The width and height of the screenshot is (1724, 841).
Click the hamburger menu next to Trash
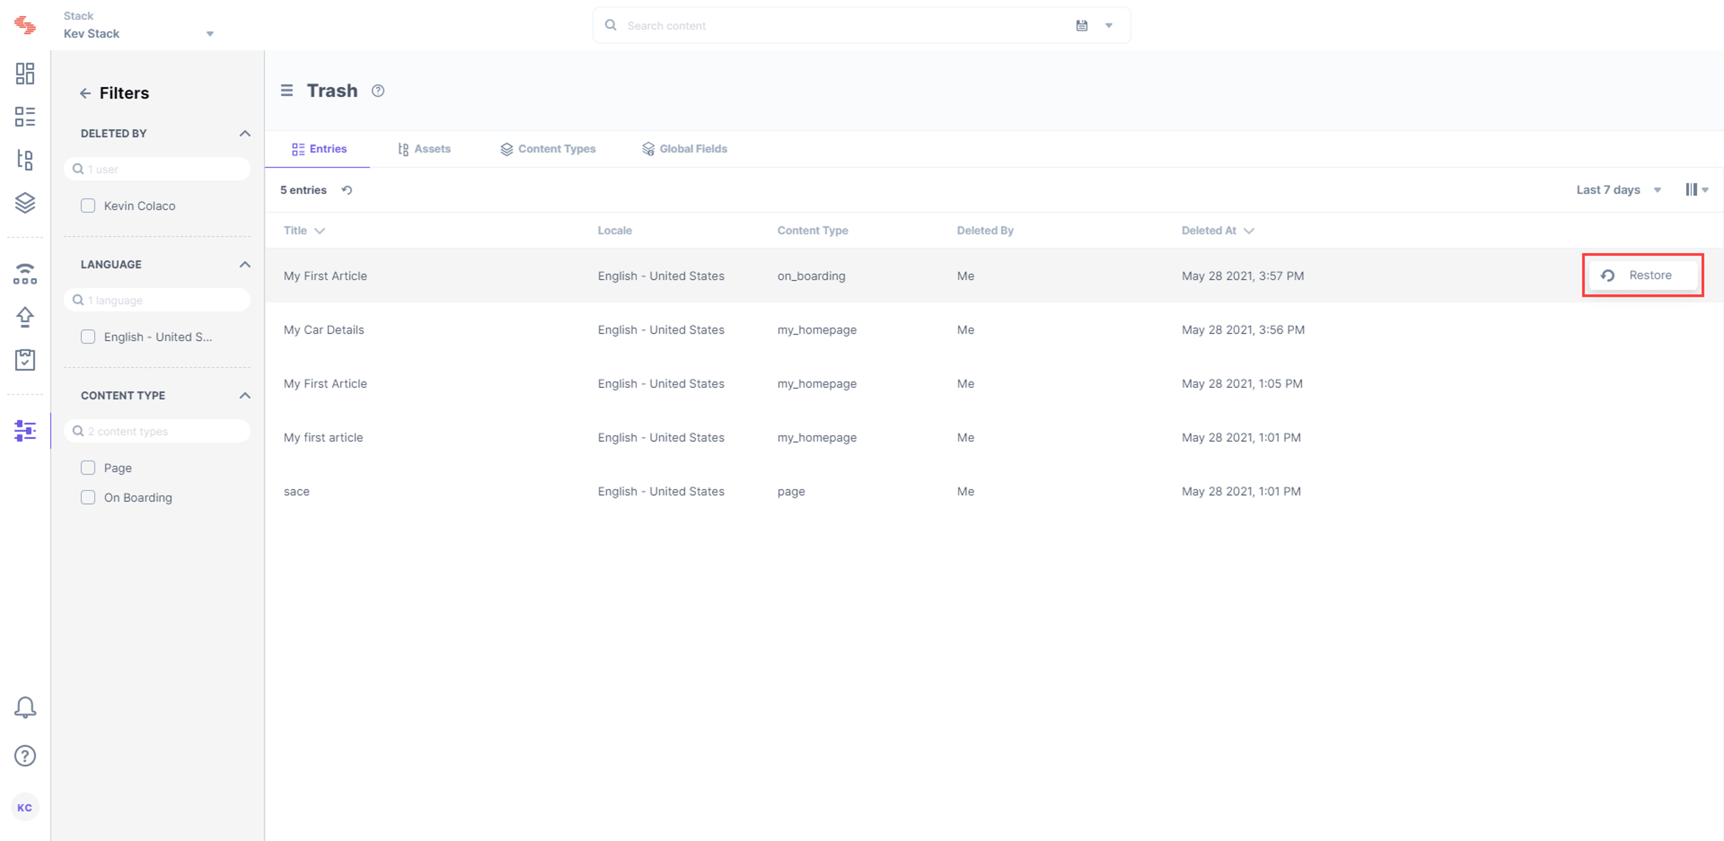pyautogui.click(x=286, y=90)
